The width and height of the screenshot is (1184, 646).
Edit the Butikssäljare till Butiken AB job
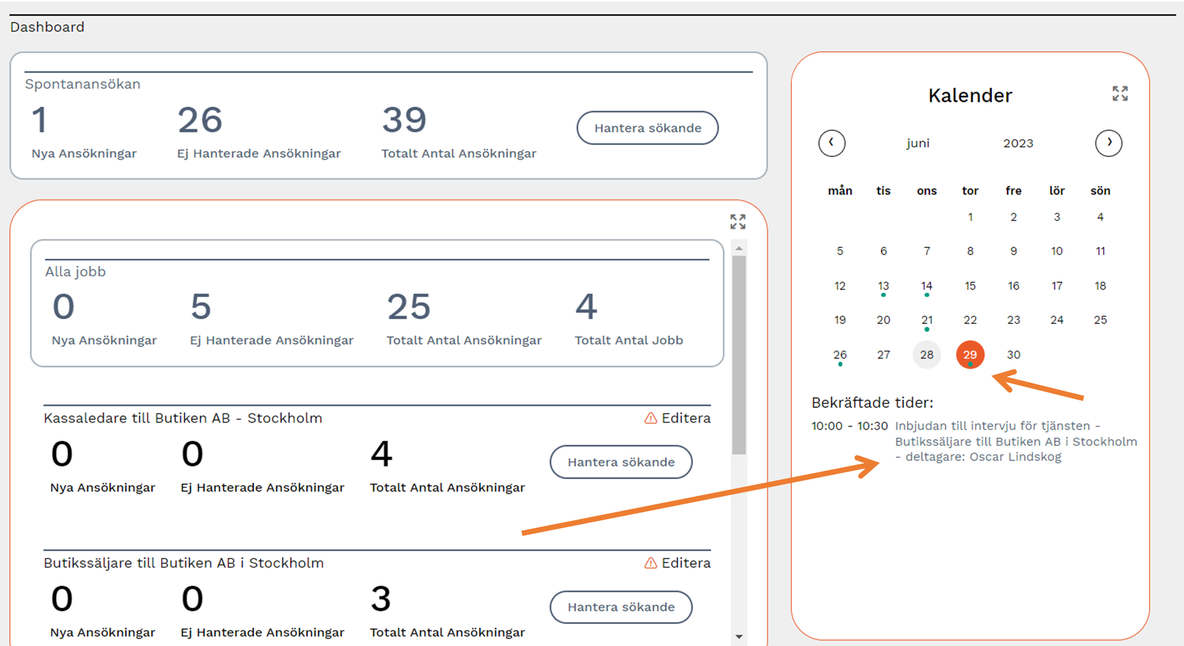[686, 563]
